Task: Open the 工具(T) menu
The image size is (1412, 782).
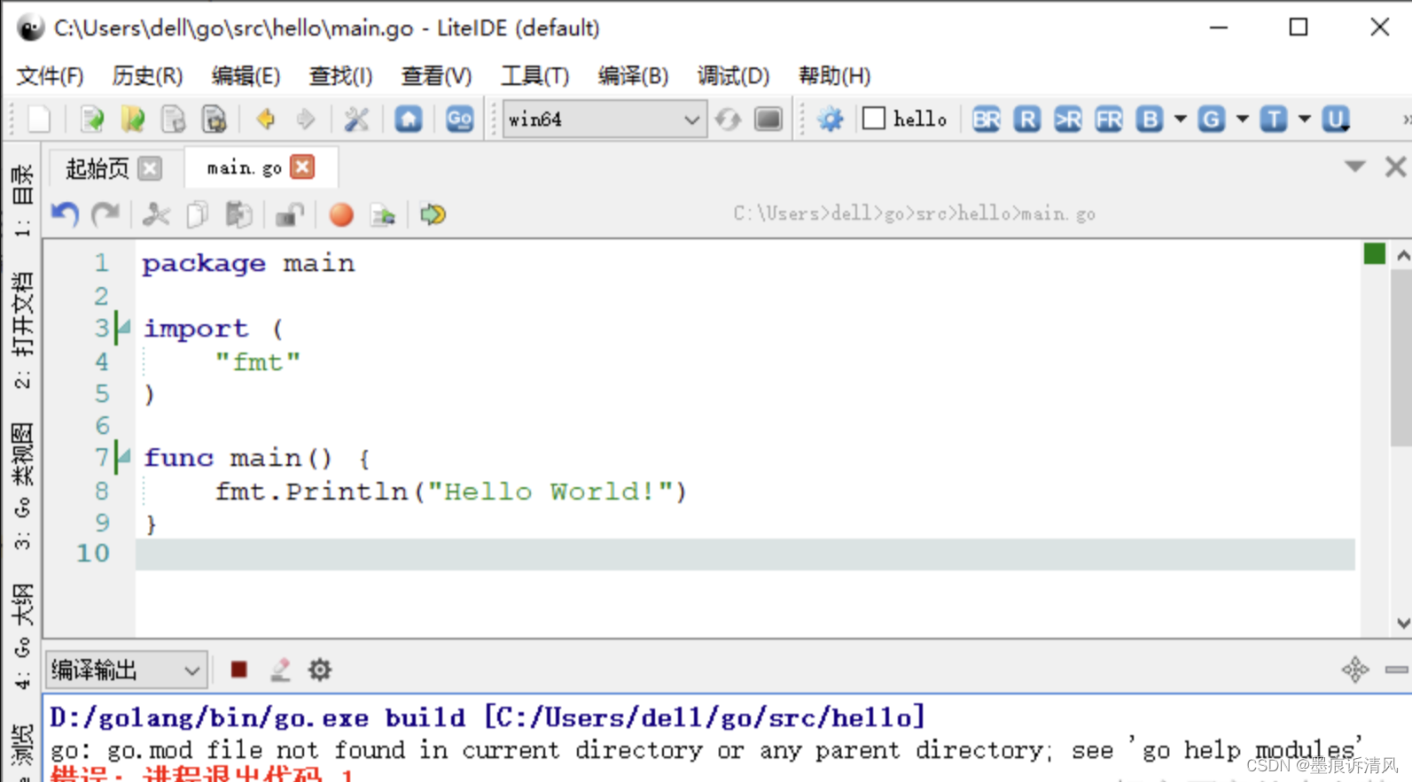Action: 534,76
